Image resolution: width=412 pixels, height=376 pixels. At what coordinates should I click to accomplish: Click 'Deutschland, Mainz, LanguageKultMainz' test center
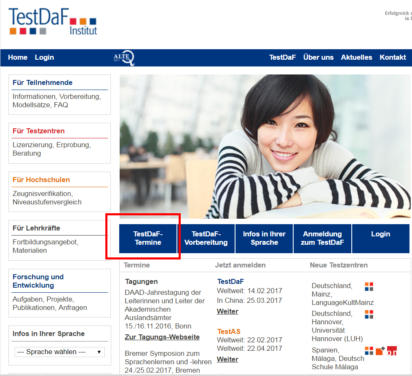tap(342, 294)
